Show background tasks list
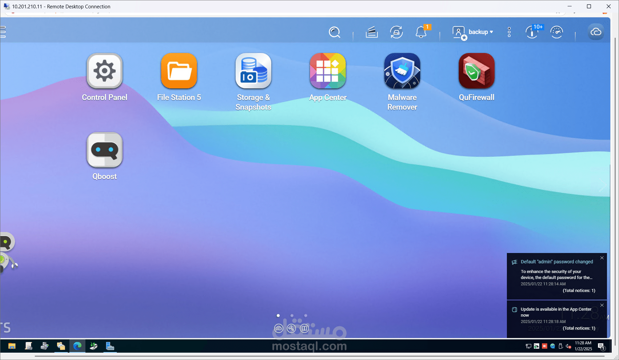This screenshot has height=360, width=619. [371, 32]
